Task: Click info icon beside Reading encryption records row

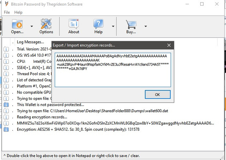Action: pyautogui.click(x=6, y=117)
